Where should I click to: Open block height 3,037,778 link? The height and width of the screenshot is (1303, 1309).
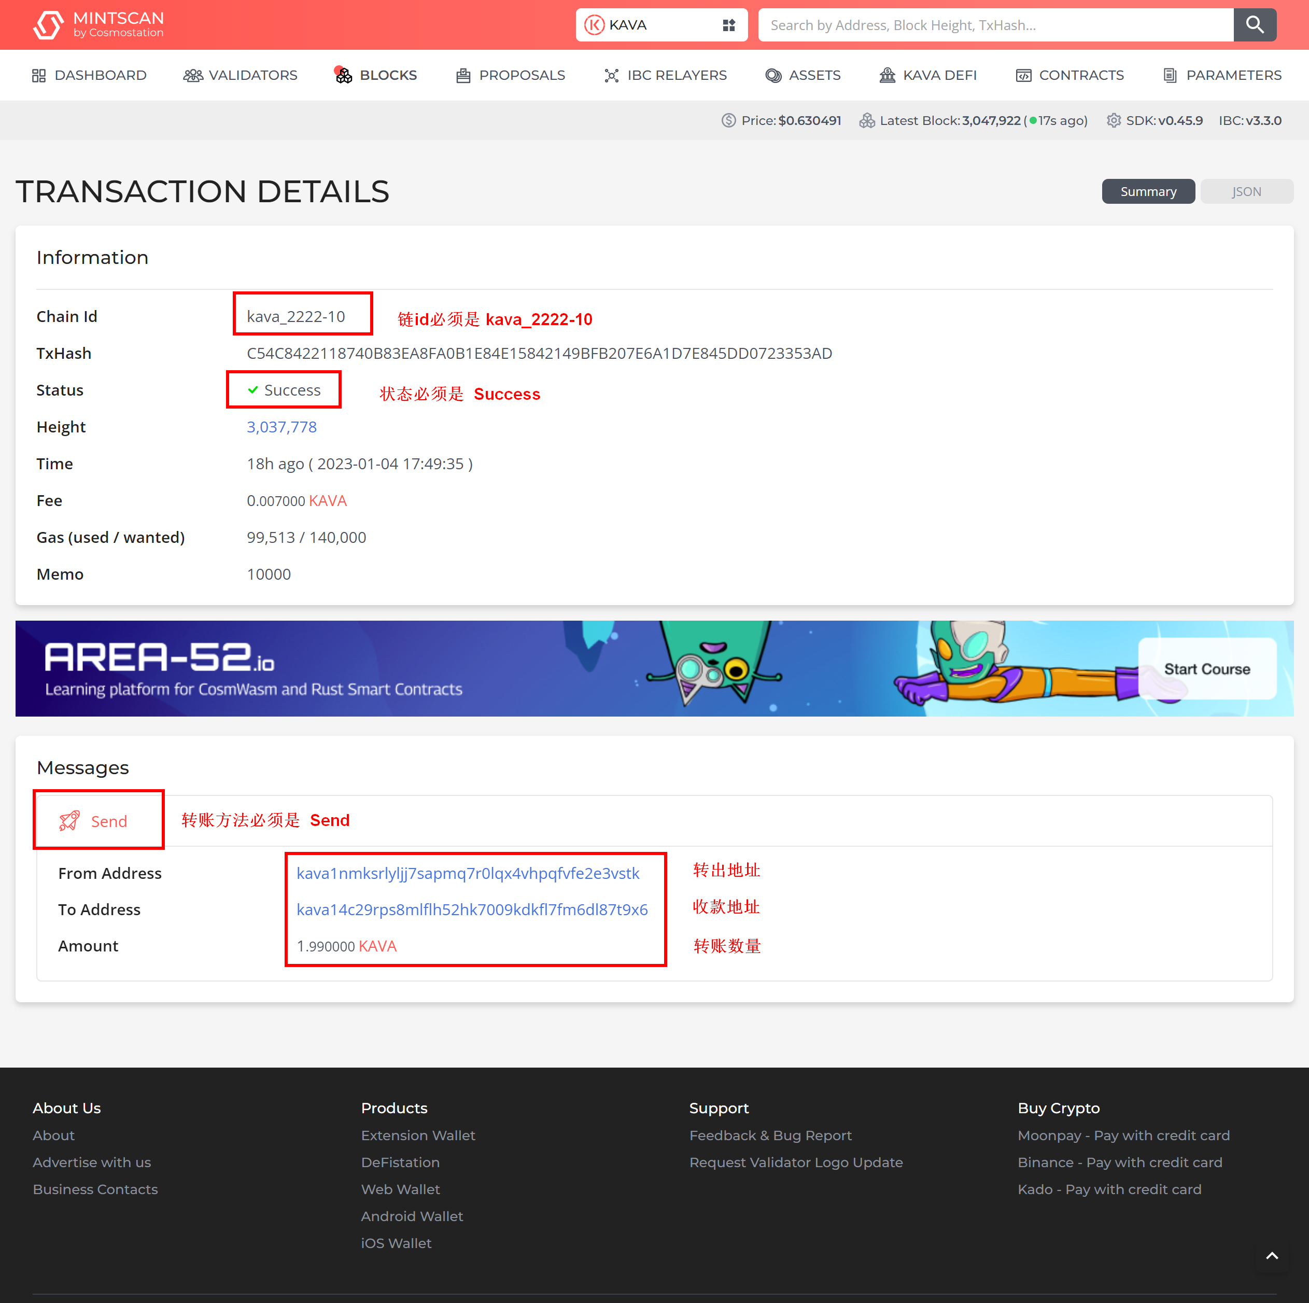pos(282,427)
